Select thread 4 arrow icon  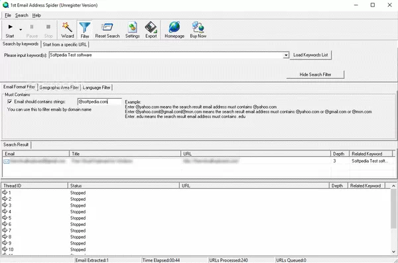pyautogui.click(x=5, y=211)
